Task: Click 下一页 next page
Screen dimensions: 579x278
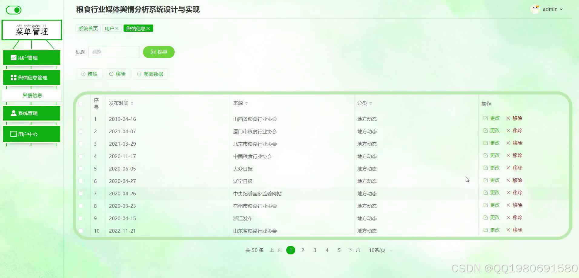Action: click(x=354, y=250)
